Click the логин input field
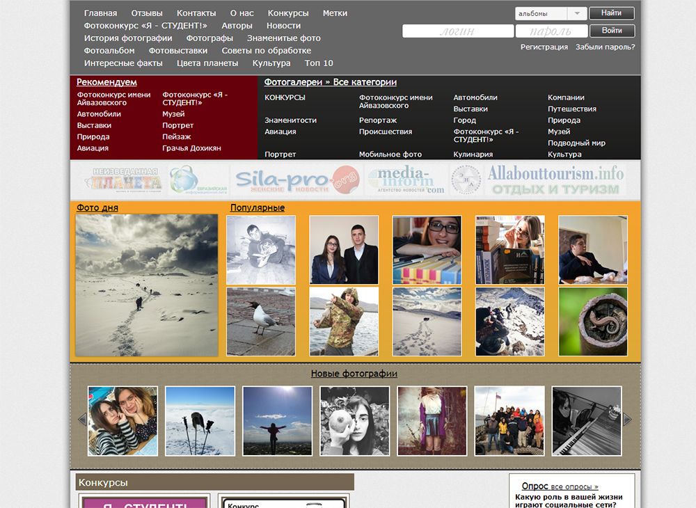Viewport: 696px width, 508px height. click(457, 31)
